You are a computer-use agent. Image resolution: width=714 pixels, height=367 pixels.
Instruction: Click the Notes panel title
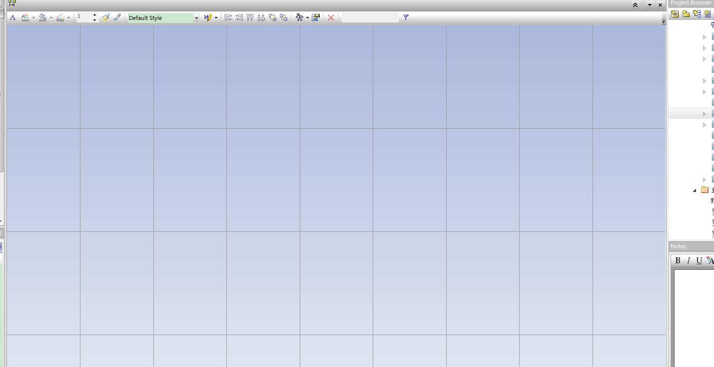point(679,246)
